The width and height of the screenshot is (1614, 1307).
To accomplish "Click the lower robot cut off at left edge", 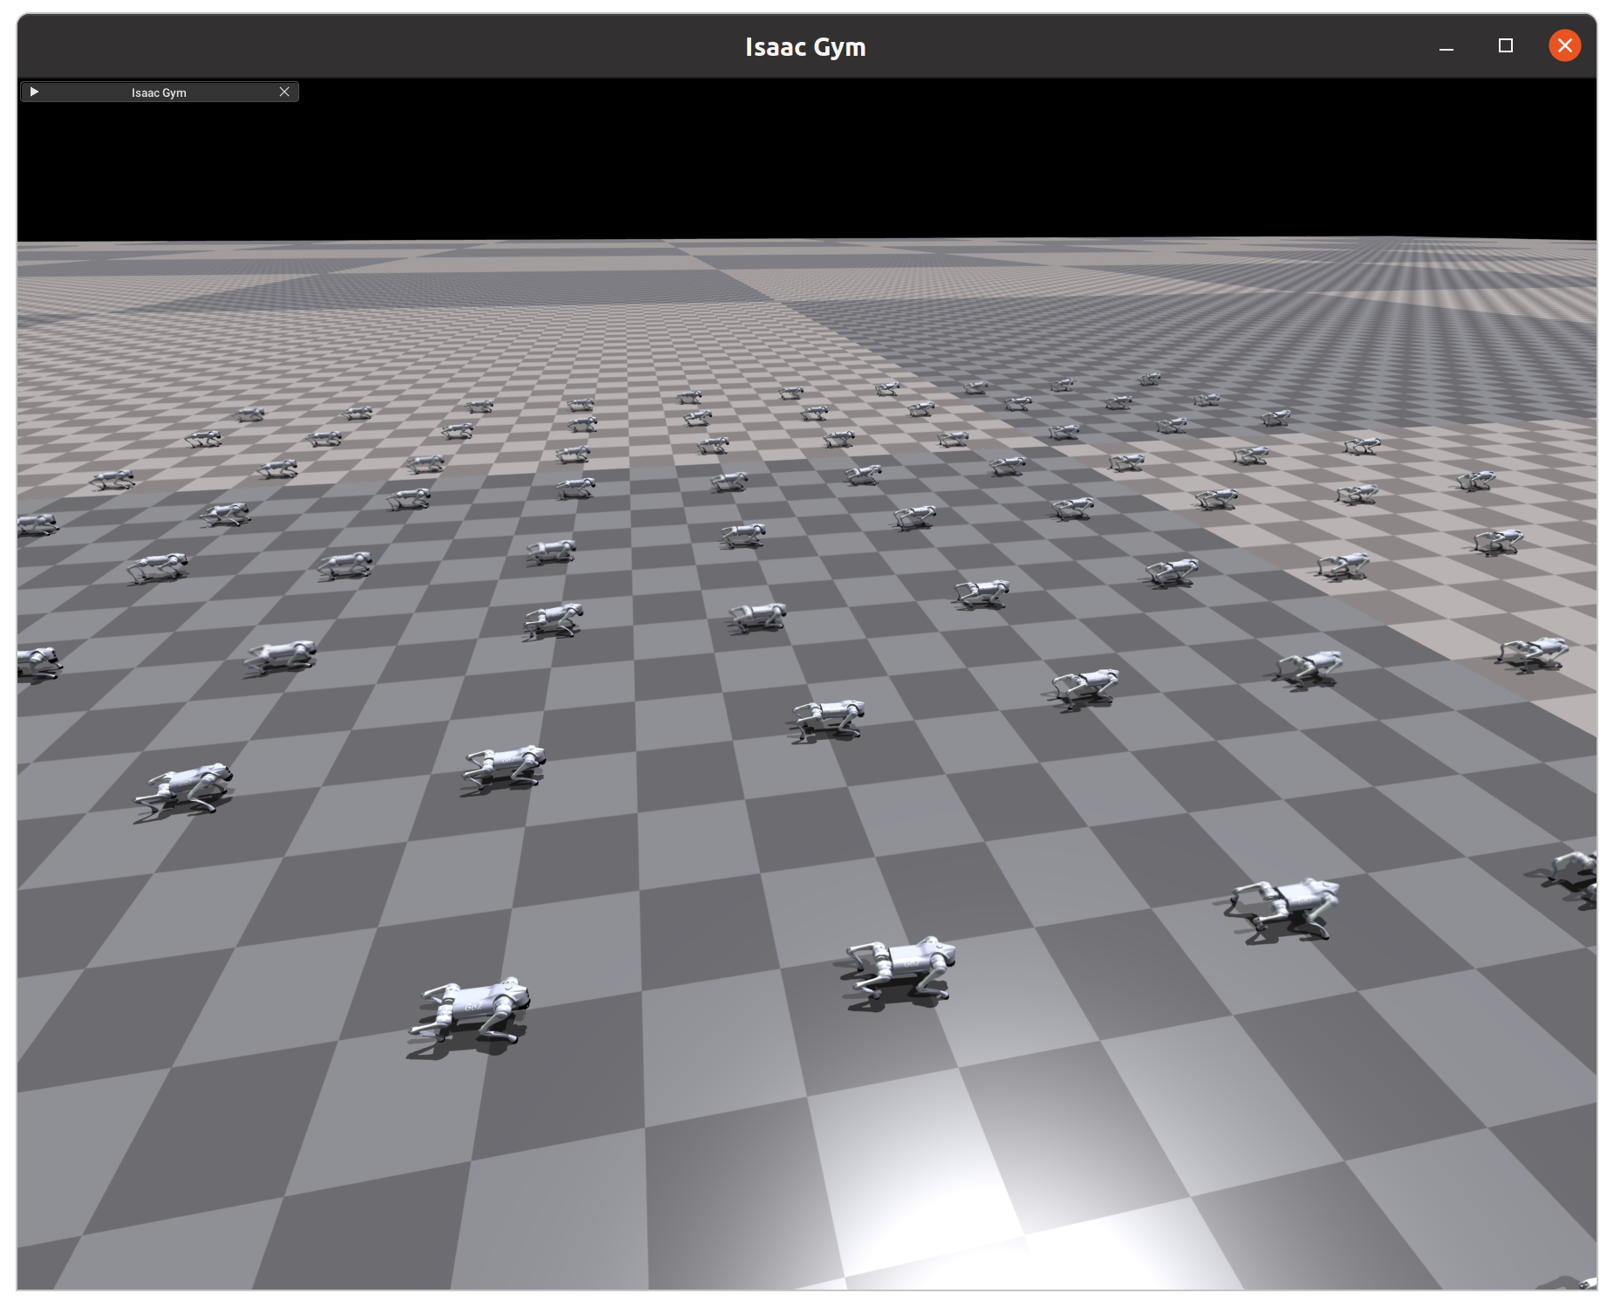I will coord(37,662).
